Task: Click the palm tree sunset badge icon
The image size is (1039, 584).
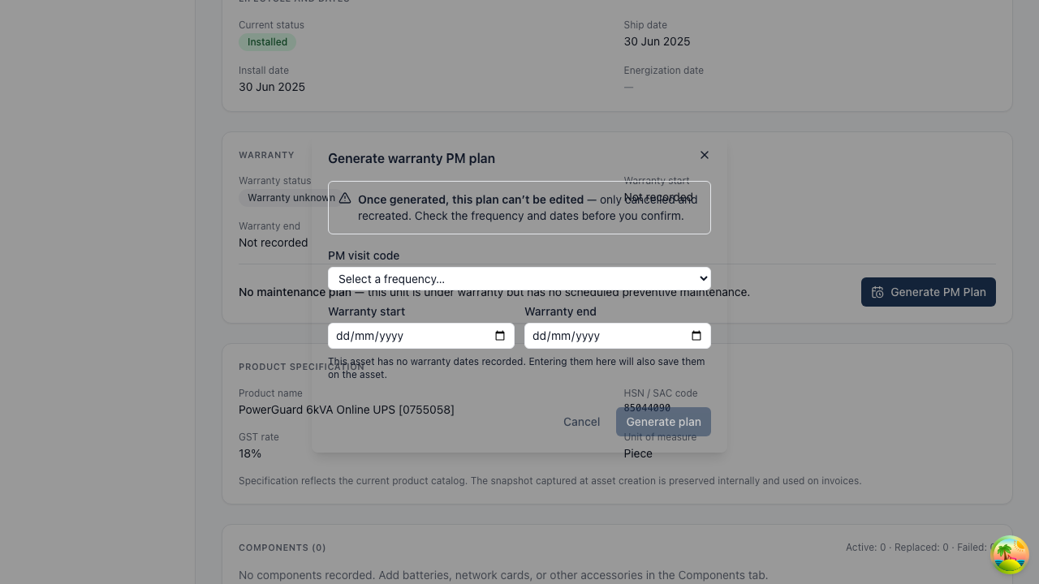Action: [1010, 555]
